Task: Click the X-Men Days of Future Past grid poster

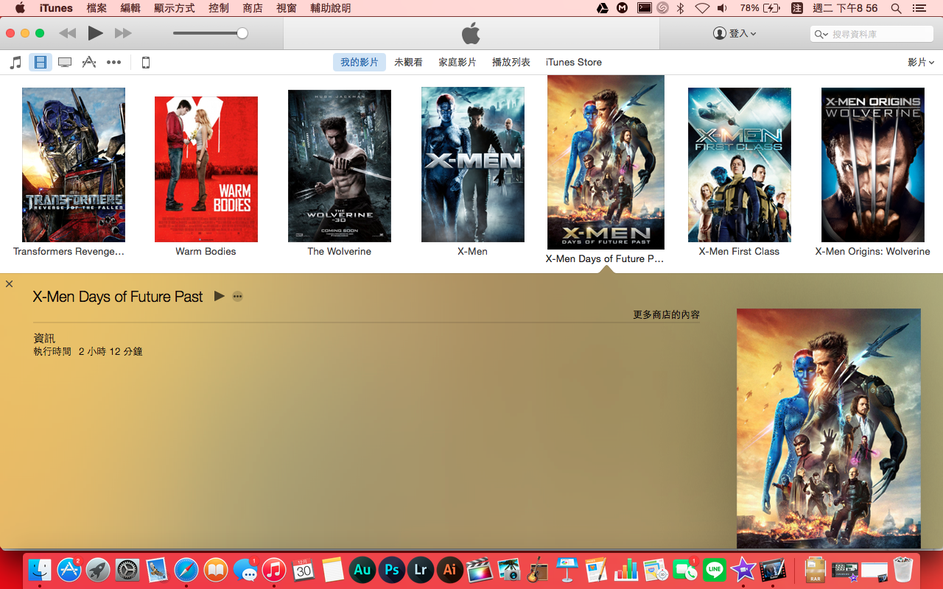Action: click(x=606, y=162)
